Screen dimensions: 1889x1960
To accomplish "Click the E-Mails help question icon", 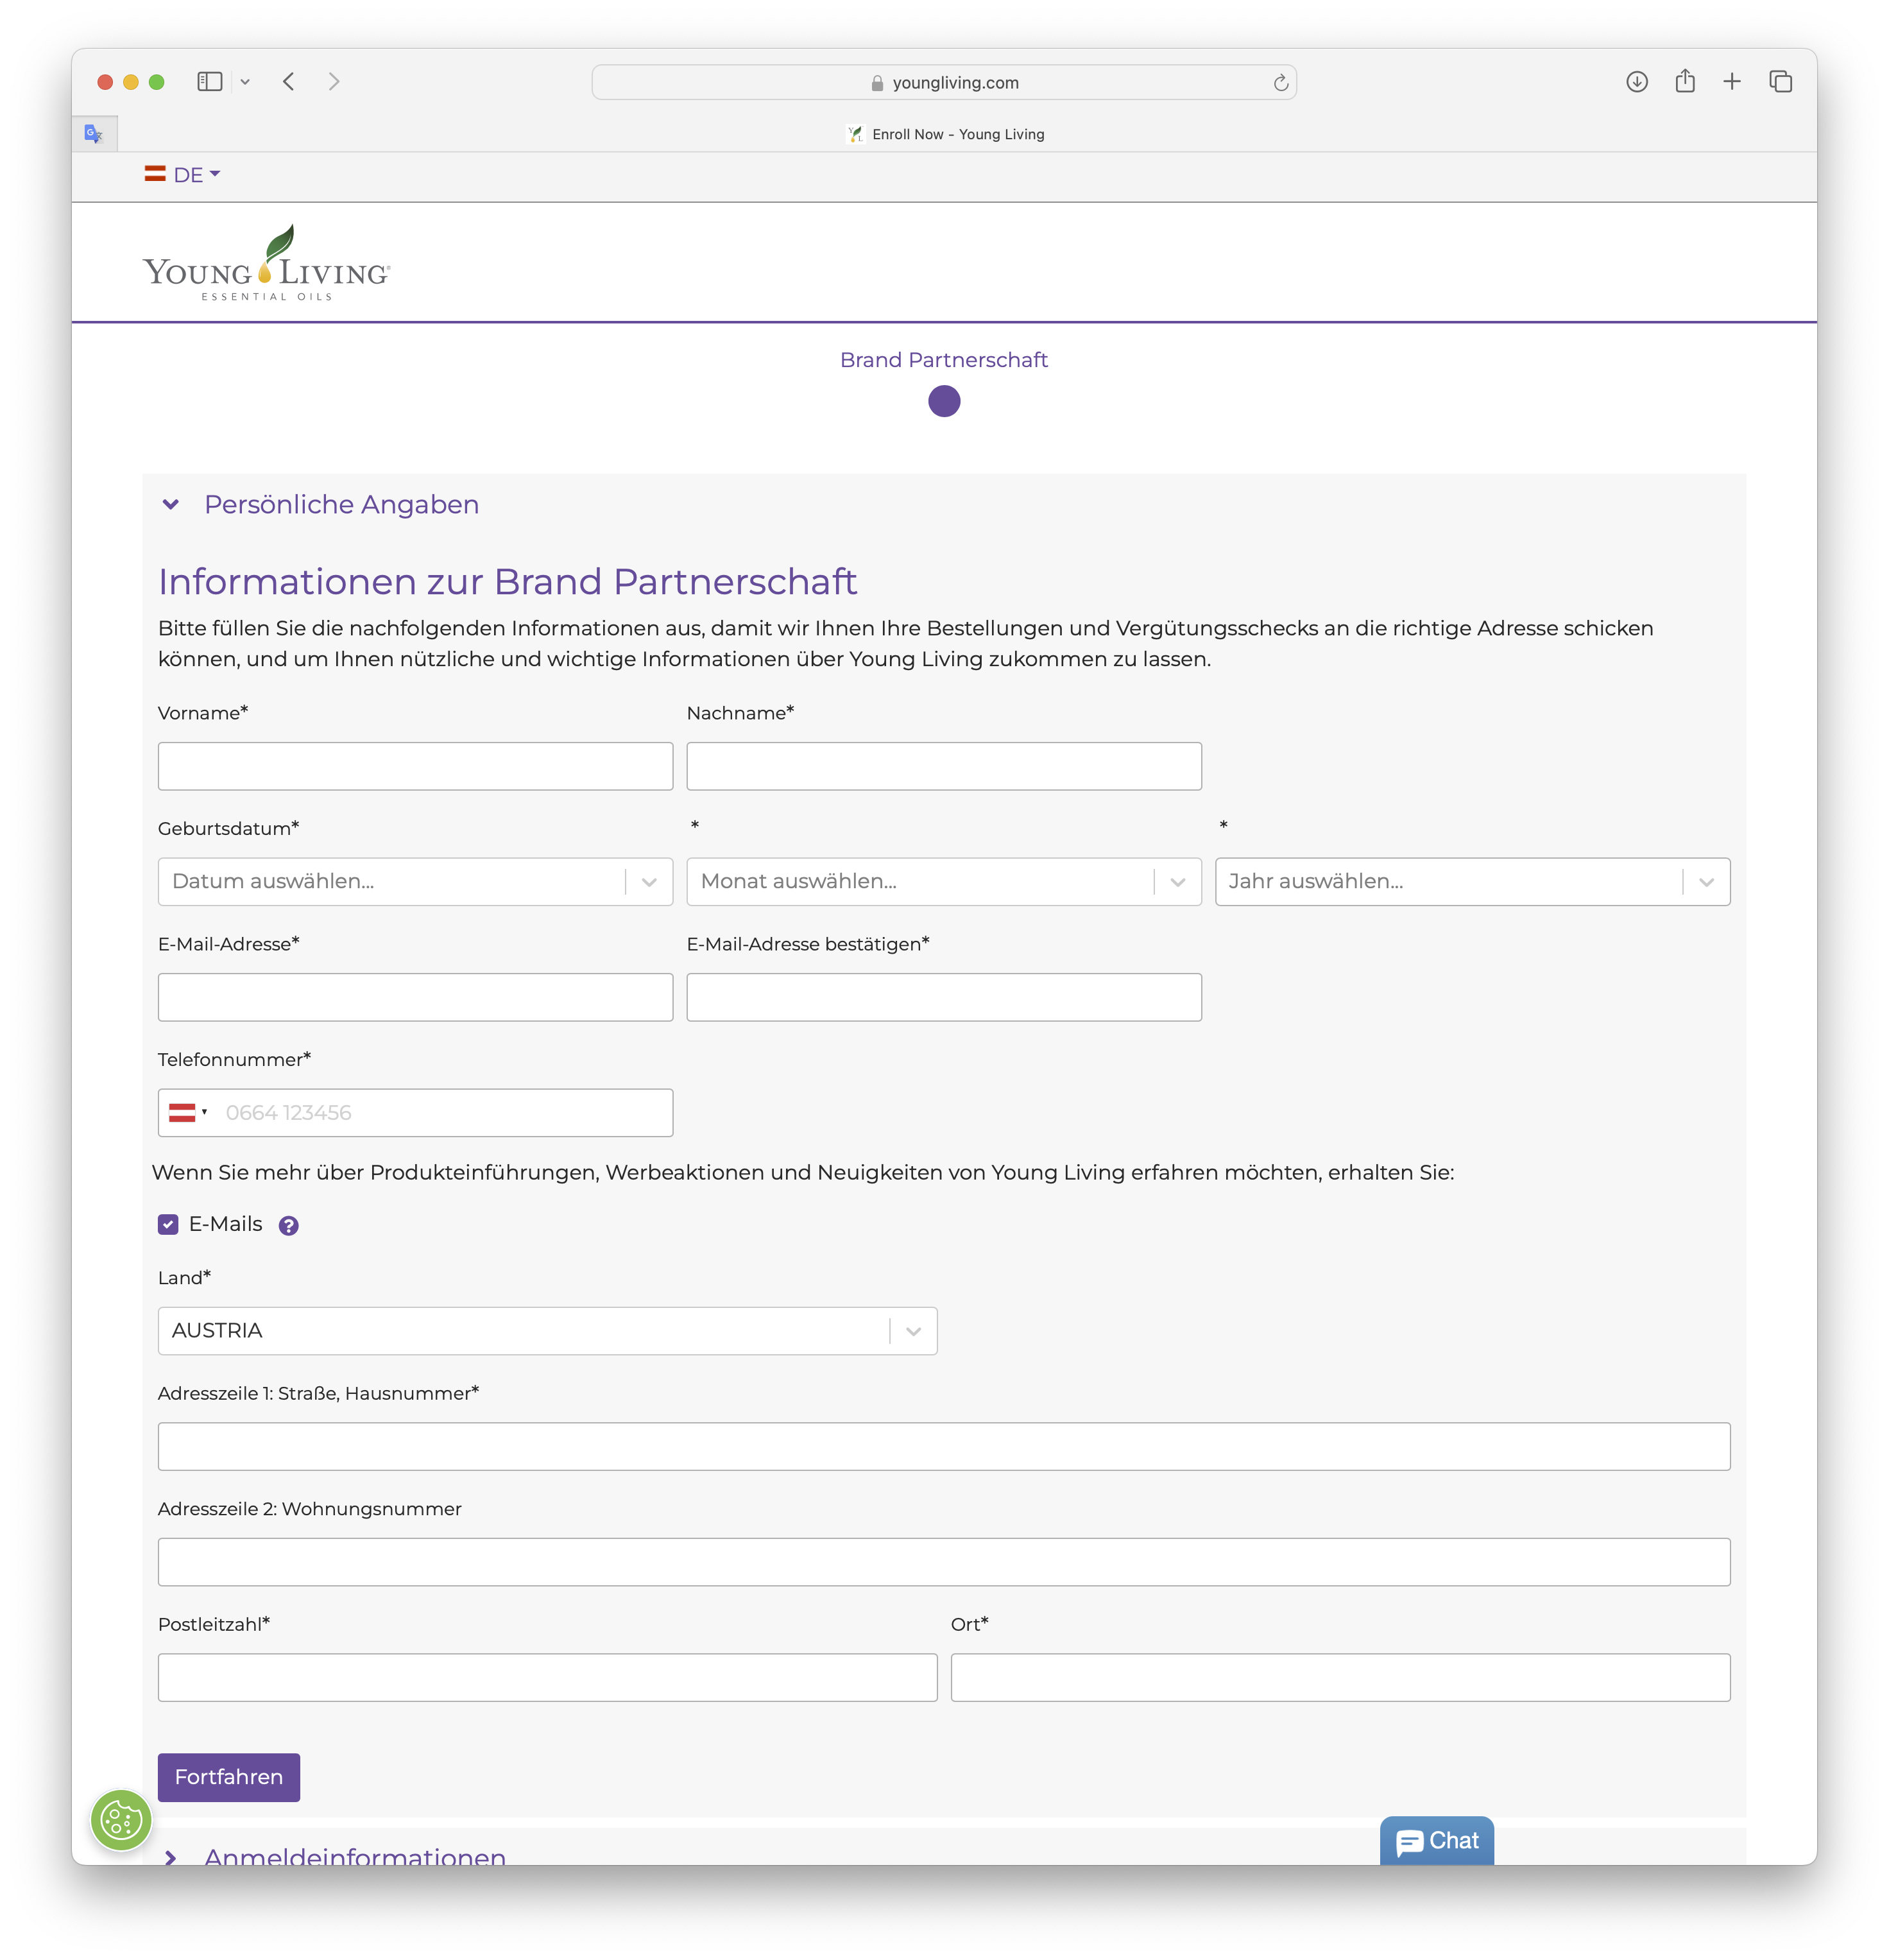I will pyautogui.click(x=289, y=1226).
